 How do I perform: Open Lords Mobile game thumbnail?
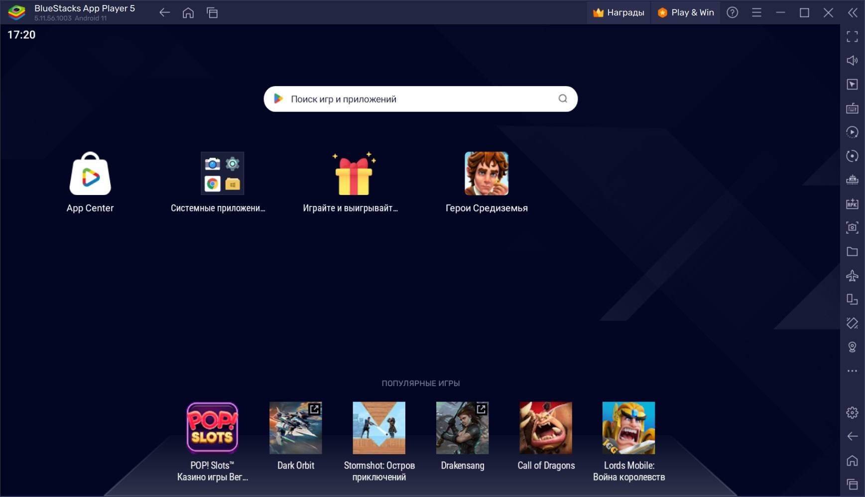pyautogui.click(x=629, y=428)
